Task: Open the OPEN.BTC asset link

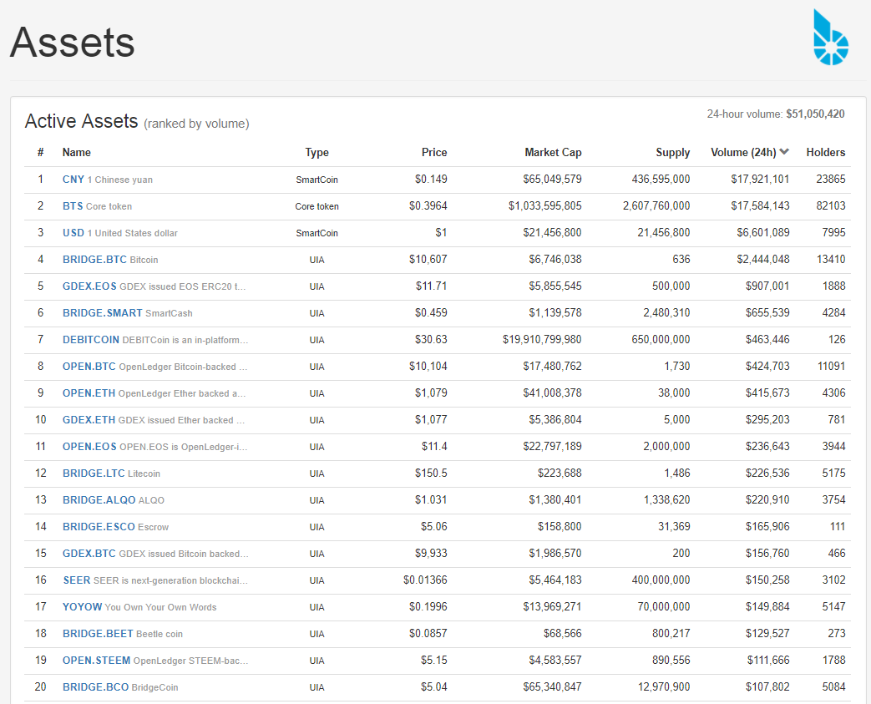Action: [x=89, y=367]
